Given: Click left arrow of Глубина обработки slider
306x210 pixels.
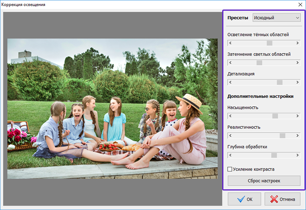Looking at the screenshot, I should coord(230,155).
